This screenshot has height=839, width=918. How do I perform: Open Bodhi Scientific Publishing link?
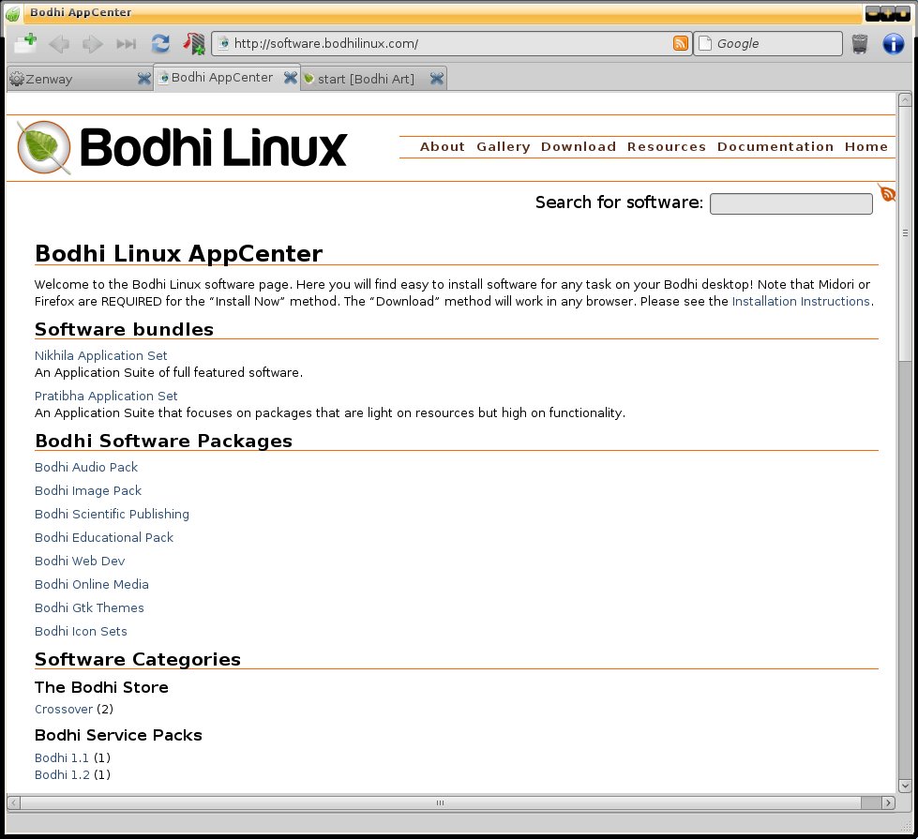coord(112,514)
